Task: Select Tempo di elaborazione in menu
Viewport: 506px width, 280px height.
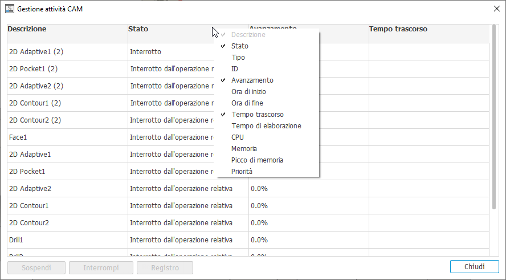Action: click(266, 126)
